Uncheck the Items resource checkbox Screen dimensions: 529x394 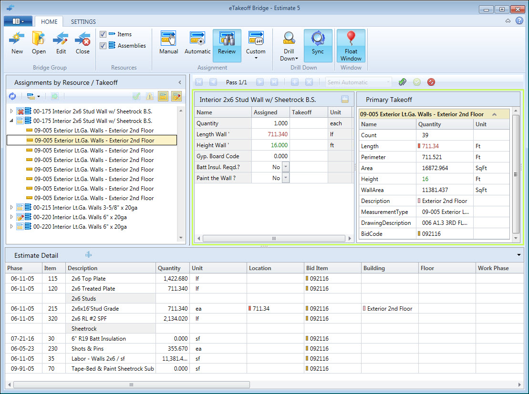pyautogui.click(x=103, y=34)
